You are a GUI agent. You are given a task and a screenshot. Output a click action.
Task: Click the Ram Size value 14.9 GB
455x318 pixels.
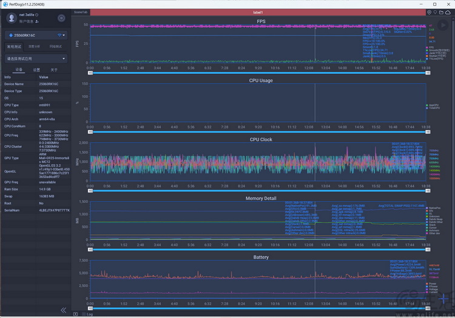[x=45, y=189]
